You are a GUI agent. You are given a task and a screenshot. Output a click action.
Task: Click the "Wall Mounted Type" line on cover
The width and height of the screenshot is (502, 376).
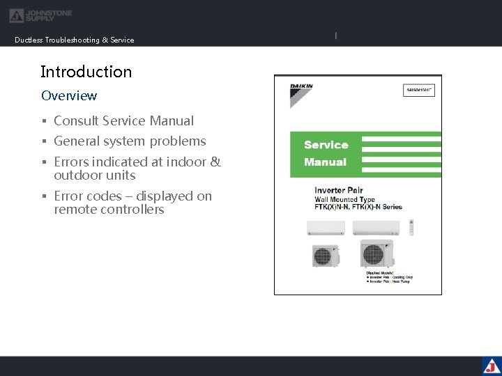click(344, 200)
